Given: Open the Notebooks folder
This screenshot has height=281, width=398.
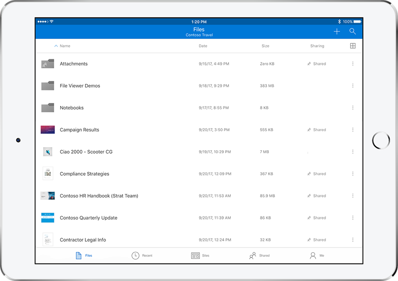Looking at the screenshot, I should pyautogui.click(x=72, y=108).
